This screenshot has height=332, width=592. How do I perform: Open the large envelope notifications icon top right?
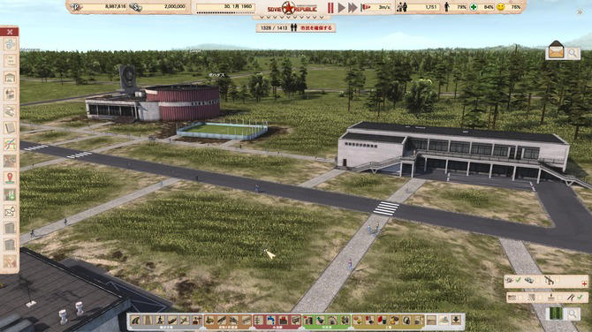(556, 50)
